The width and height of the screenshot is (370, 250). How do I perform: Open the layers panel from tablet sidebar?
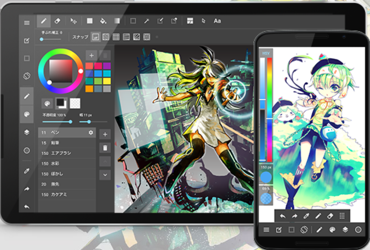(x=27, y=132)
